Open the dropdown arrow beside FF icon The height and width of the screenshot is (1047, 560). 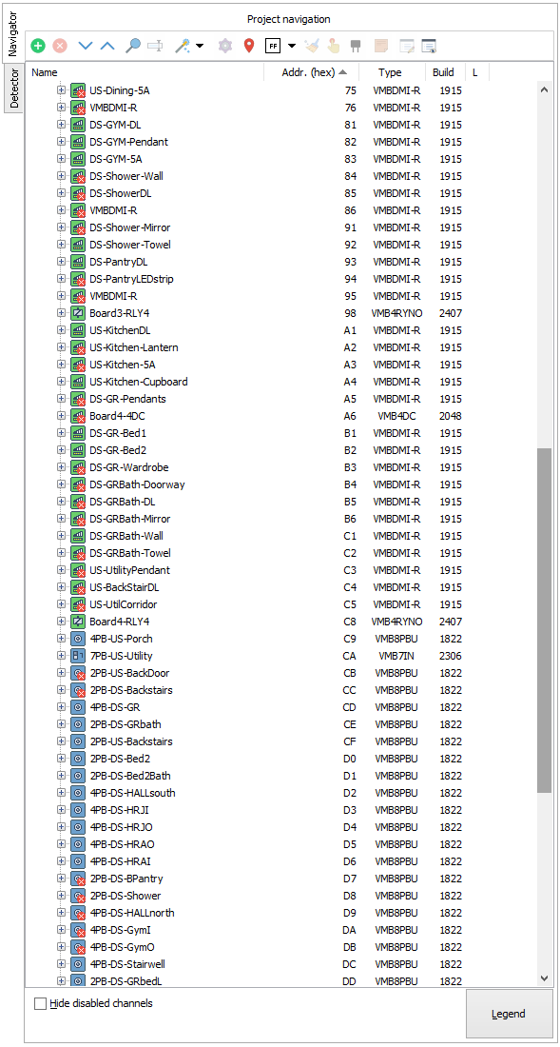pos(291,46)
